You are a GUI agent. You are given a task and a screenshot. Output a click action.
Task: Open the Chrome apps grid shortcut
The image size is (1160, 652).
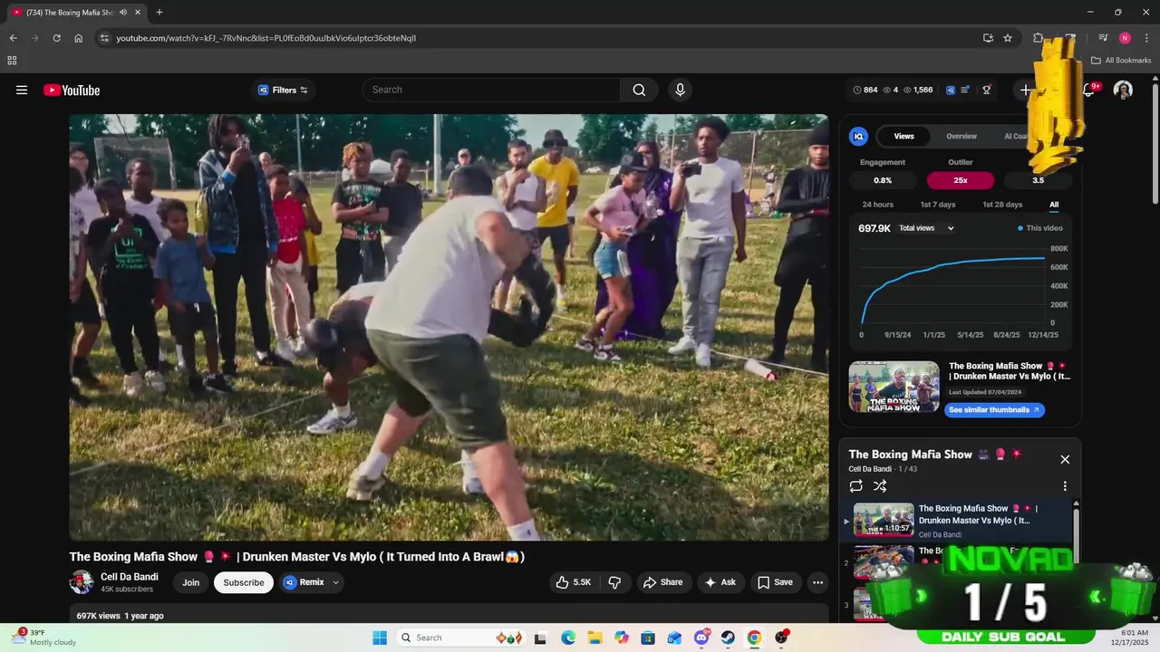[x=12, y=61]
